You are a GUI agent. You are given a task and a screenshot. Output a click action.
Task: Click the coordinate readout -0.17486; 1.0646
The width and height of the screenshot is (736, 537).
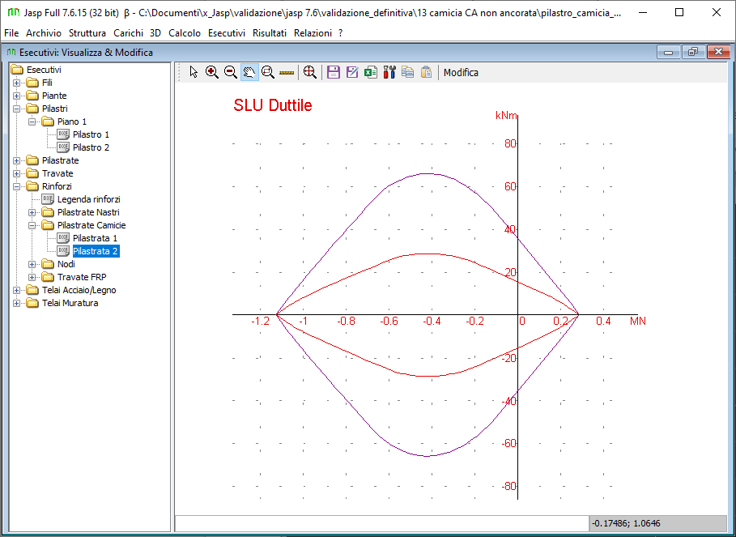point(626,523)
